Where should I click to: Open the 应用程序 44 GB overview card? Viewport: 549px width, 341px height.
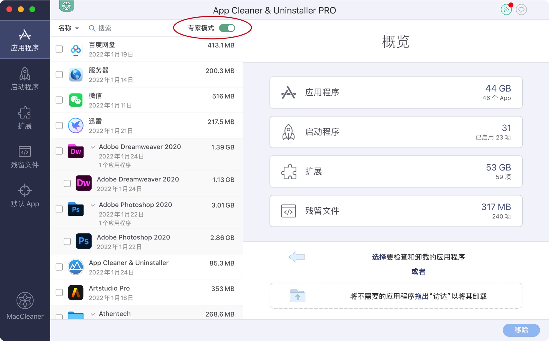396,93
